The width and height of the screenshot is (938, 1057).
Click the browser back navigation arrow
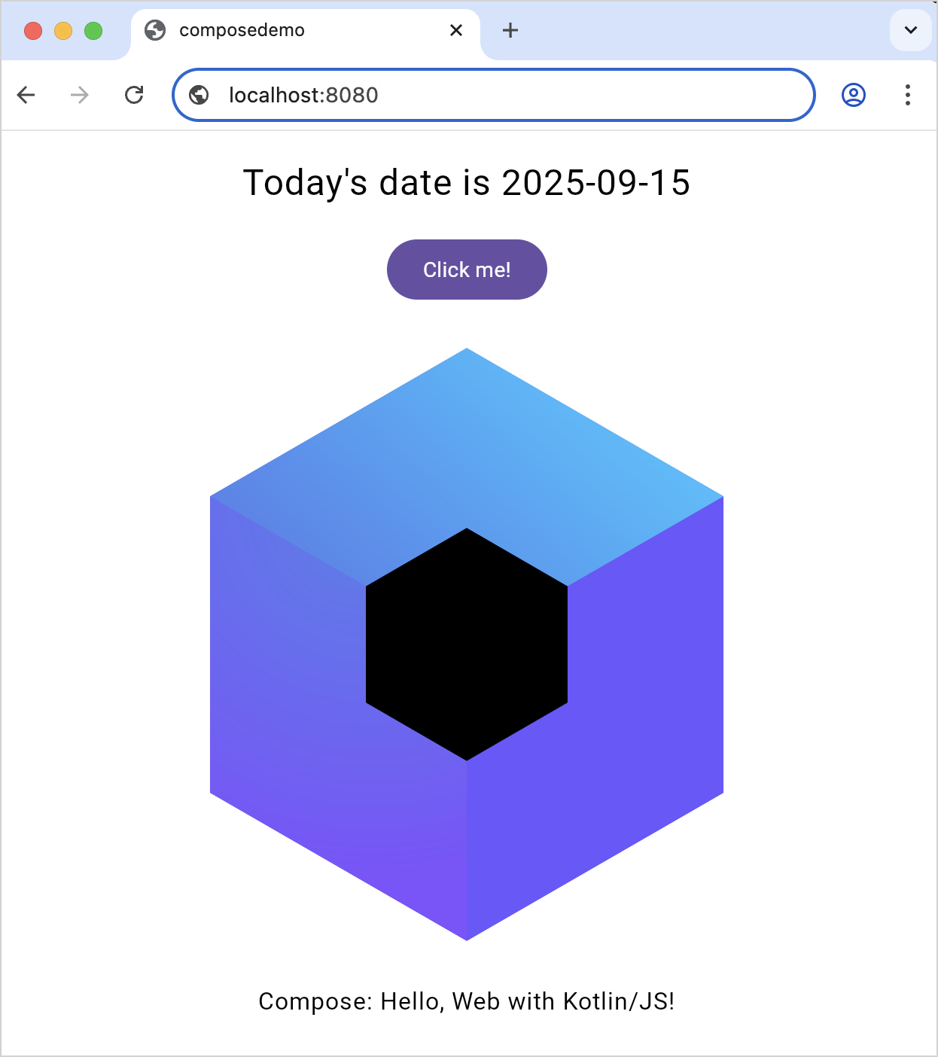click(26, 95)
